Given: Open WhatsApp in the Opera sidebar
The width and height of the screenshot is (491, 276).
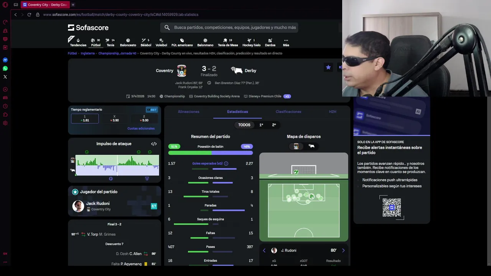Looking at the screenshot, I should tap(5, 69).
